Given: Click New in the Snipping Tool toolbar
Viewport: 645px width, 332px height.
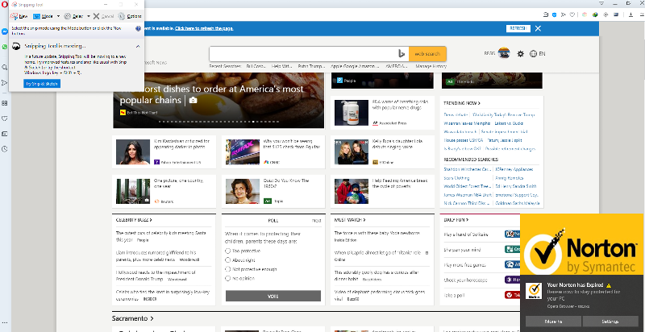Looking at the screenshot, I should (19, 16).
